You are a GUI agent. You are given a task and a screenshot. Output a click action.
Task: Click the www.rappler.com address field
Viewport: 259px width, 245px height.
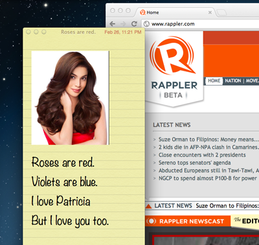coord(201,24)
